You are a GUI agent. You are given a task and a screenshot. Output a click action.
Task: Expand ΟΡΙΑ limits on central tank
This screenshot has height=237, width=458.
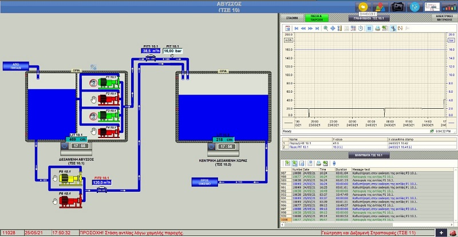click(x=224, y=72)
